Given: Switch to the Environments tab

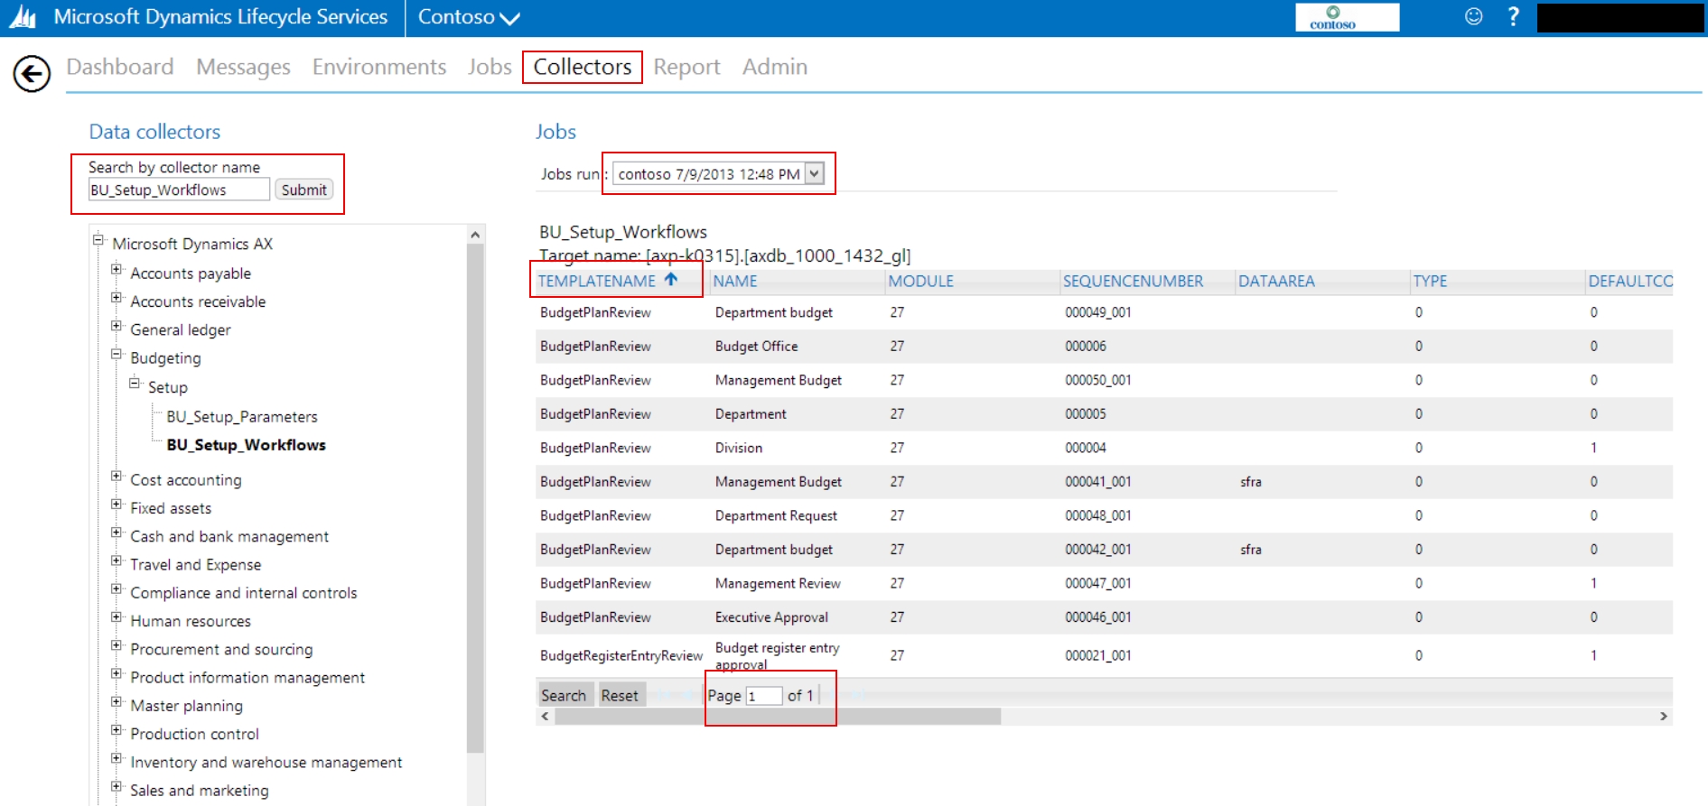Looking at the screenshot, I should click(378, 67).
